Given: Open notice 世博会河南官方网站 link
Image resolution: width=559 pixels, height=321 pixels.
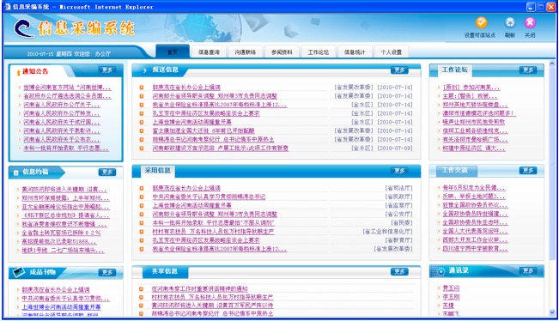Looking at the screenshot, I should point(67,88).
